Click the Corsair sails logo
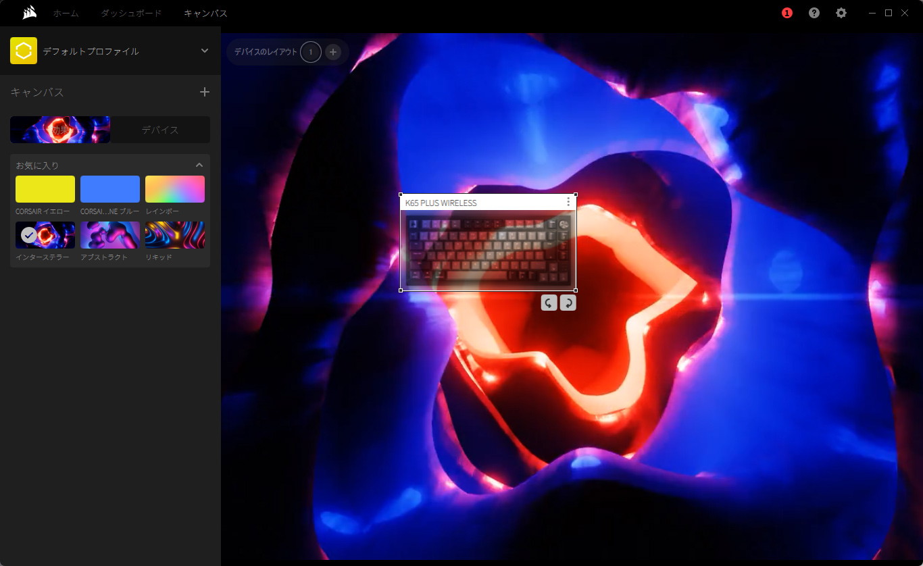This screenshot has height=566, width=923. 28,13
